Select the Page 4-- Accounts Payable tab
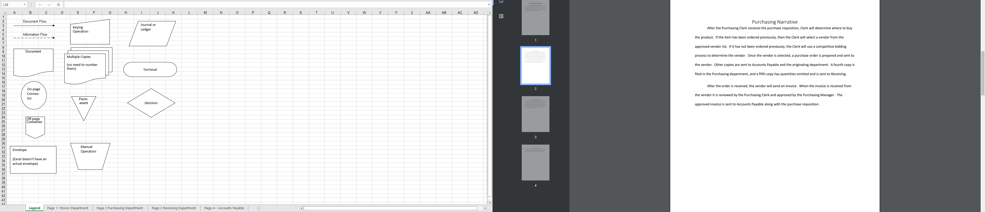The height and width of the screenshot is (212, 985). click(x=224, y=208)
